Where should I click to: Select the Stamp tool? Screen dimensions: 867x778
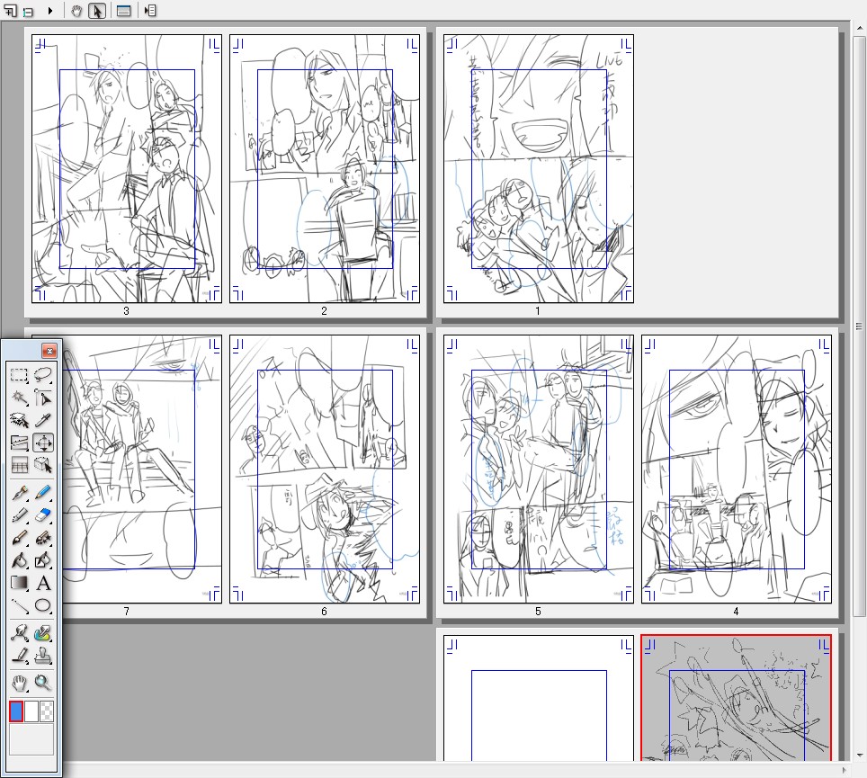pos(43,656)
